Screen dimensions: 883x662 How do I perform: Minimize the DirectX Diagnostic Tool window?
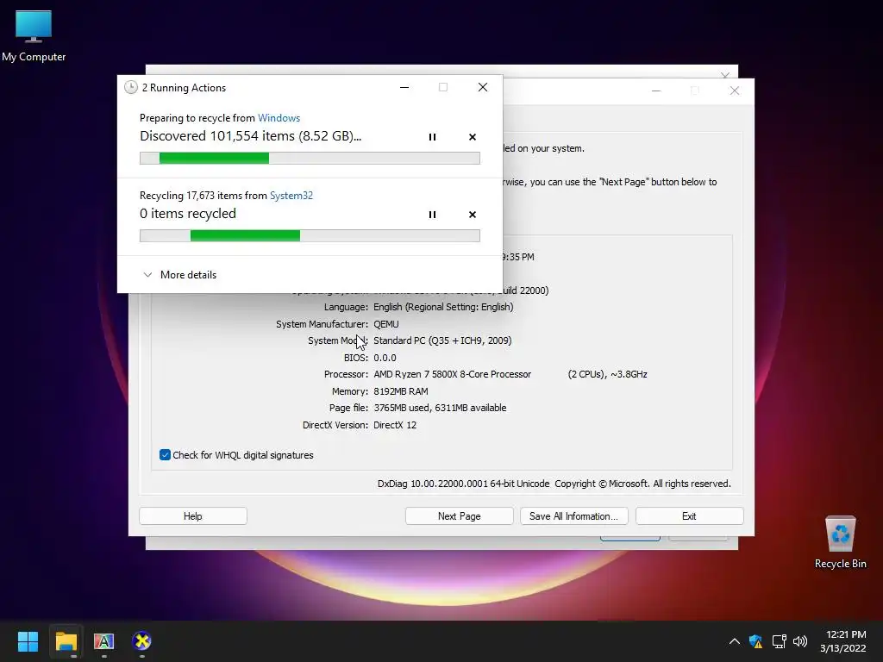click(x=656, y=91)
